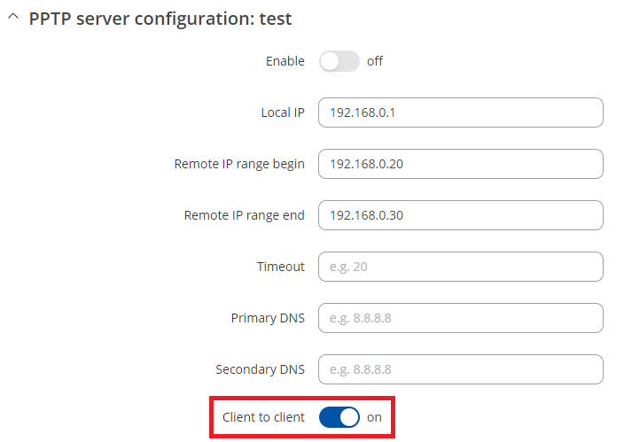Viewport: 624px width, 442px height.
Task: Click the Enable label text
Action: click(285, 61)
